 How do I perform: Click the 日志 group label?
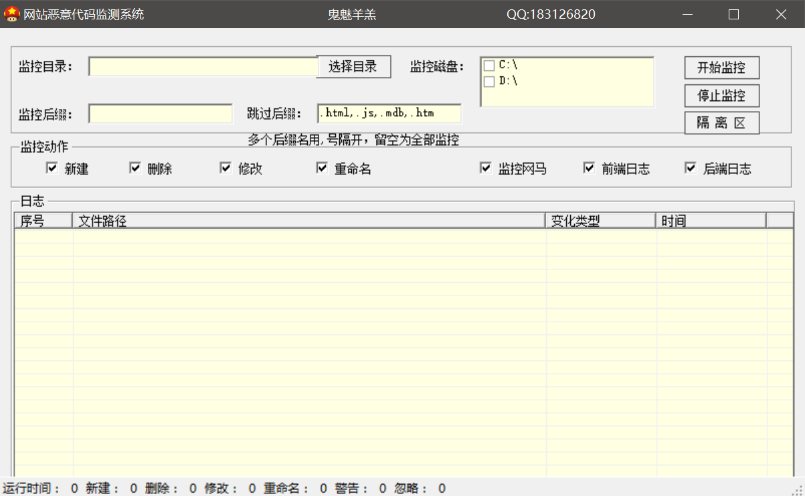(x=32, y=201)
